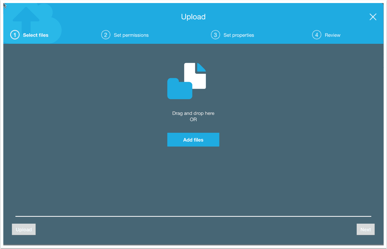Click the step 3 circle icon
Screen dimensions: 387x249
coord(215,35)
